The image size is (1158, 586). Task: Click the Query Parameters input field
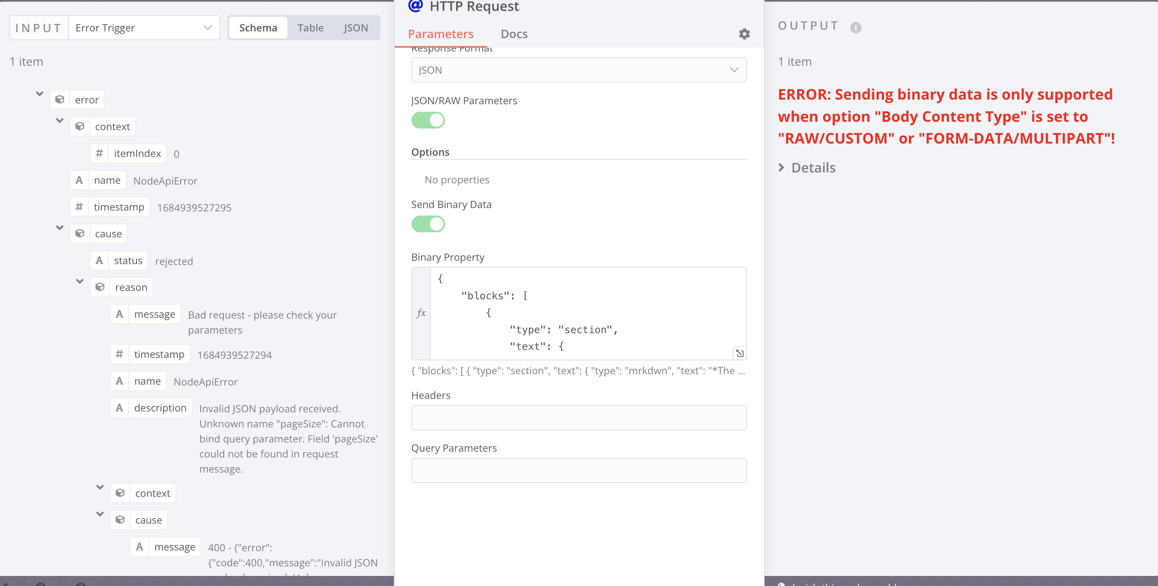(x=579, y=470)
